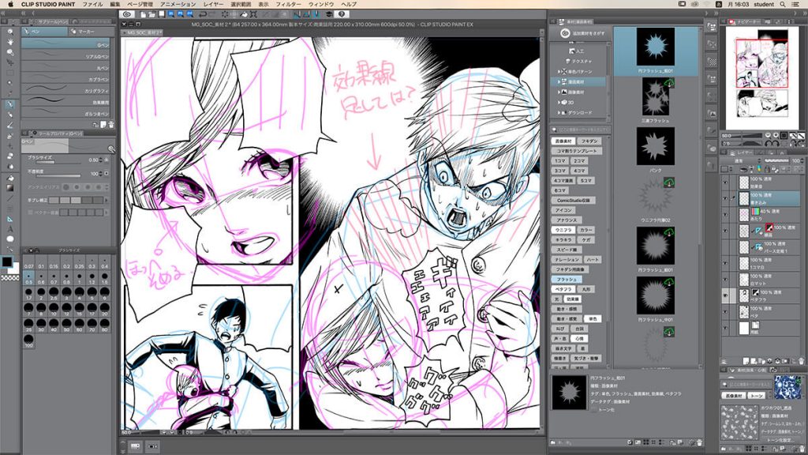
Task: Expand the 3D material folder
Action: pyautogui.click(x=559, y=102)
